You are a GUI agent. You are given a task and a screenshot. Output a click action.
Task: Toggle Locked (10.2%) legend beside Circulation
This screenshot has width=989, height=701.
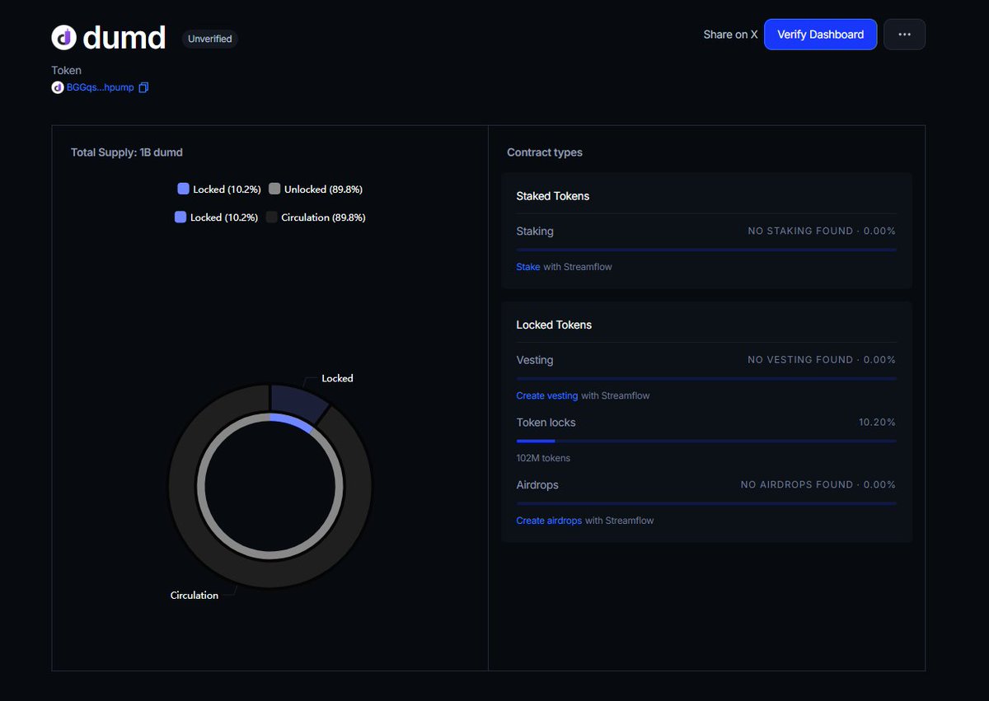pyautogui.click(x=216, y=217)
